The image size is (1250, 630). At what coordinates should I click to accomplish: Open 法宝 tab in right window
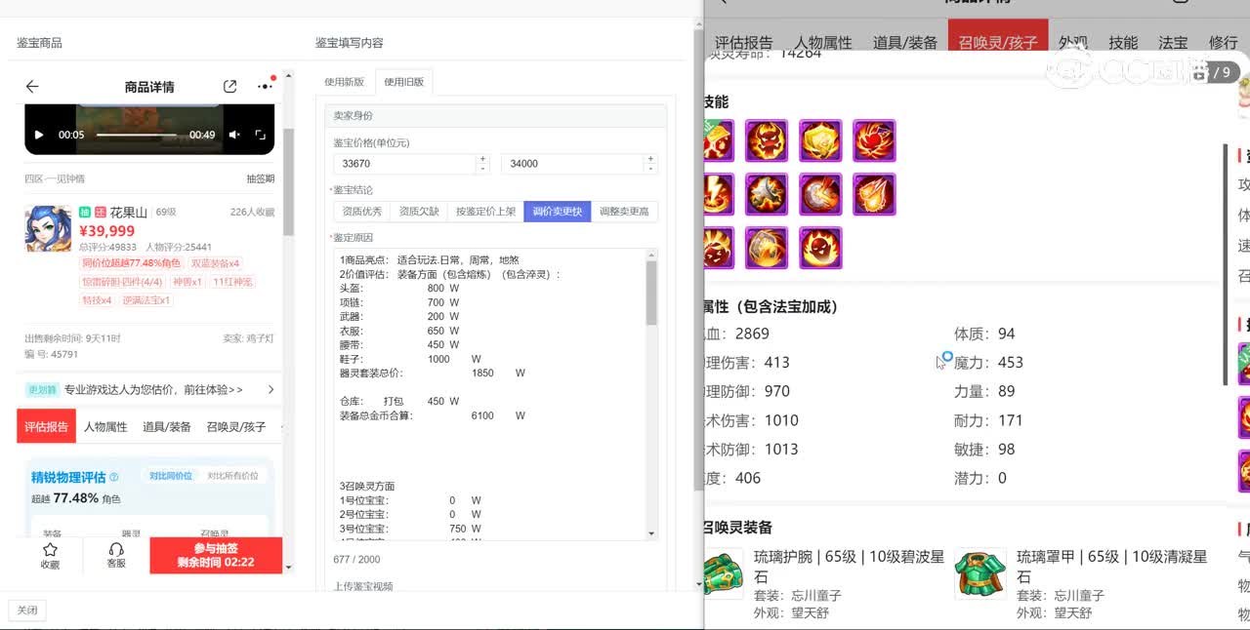pyautogui.click(x=1173, y=43)
